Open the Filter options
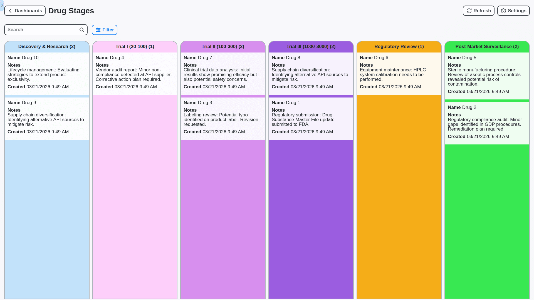This screenshot has height=300, width=534. pos(104,30)
